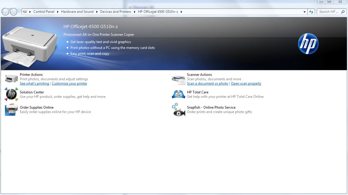This screenshot has width=348, height=195.
Task: Click Scan a document or photo
Action: (207, 83)
